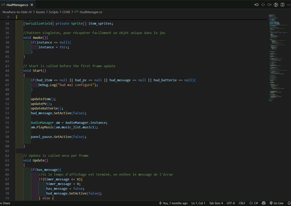Open notifications via the bell icon

[x=289, y=203]
